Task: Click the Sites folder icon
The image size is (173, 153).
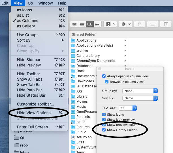Action: coord(73,142)
